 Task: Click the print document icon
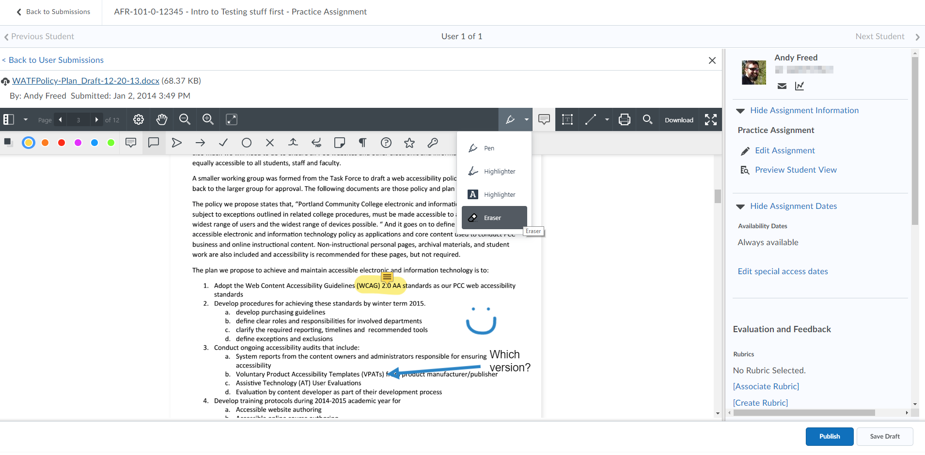coord(625,119)
